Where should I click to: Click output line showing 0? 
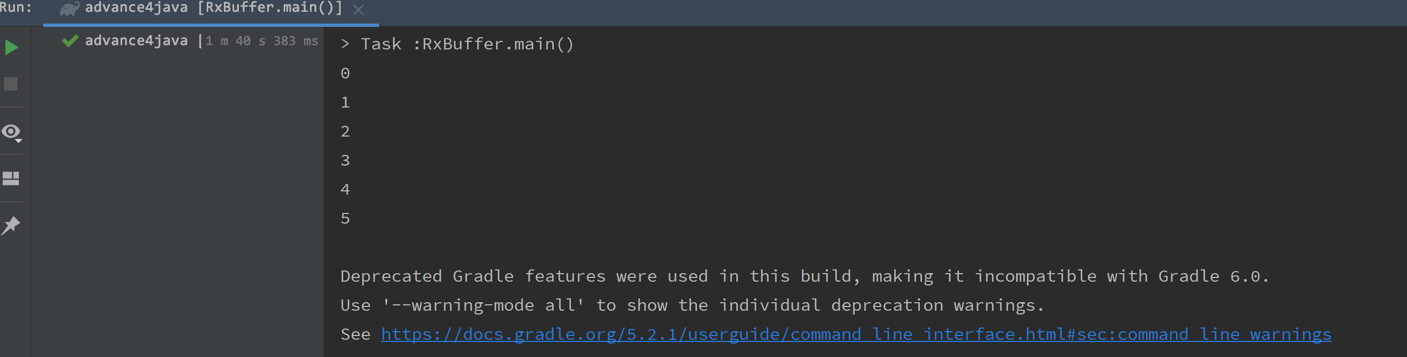(x=345, y=73)
